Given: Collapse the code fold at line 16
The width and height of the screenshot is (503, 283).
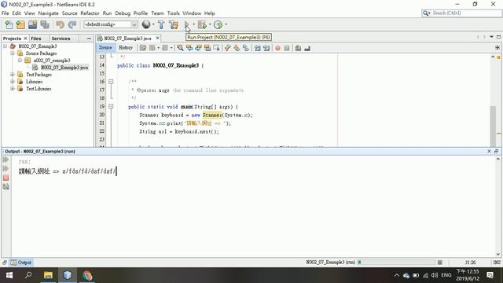Looking at the screenshot, I should tap(111, 82).
